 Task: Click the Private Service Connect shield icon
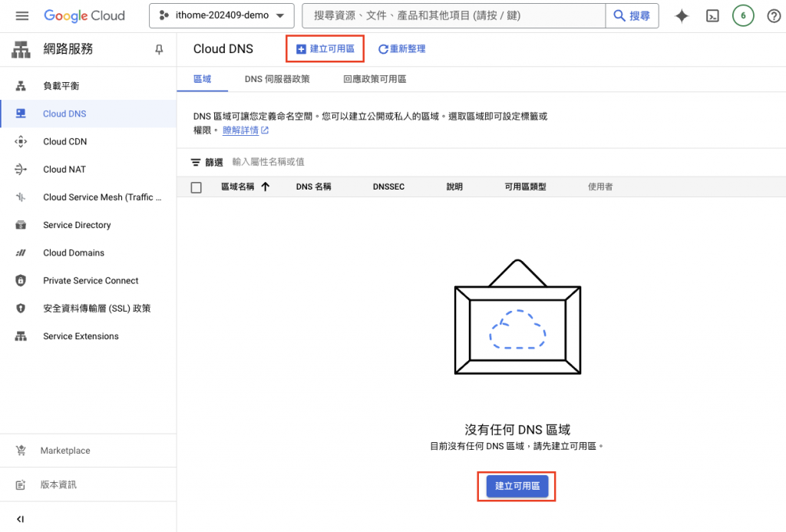click(21, 280)
